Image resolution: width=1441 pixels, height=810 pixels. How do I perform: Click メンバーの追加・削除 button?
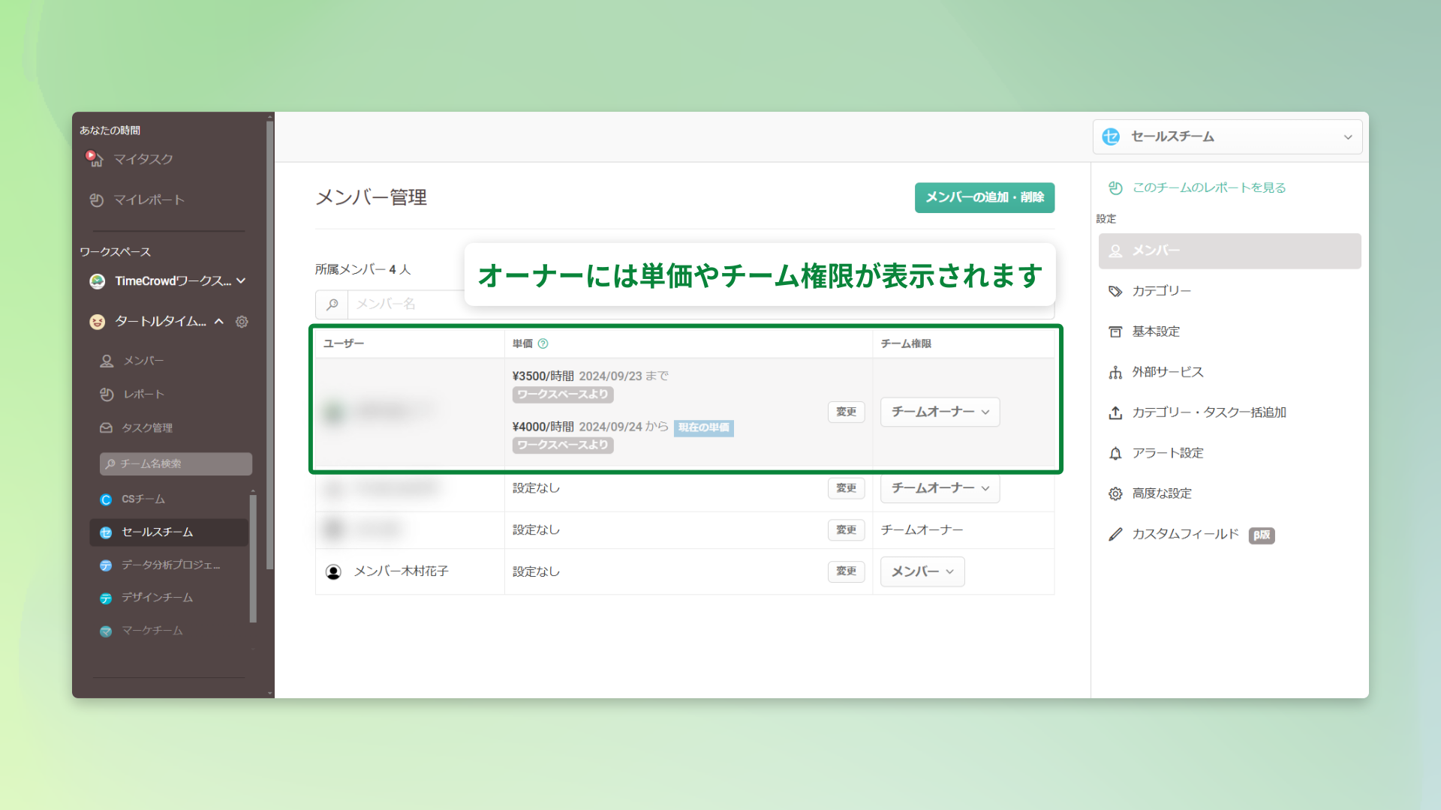tap(984, 197)
